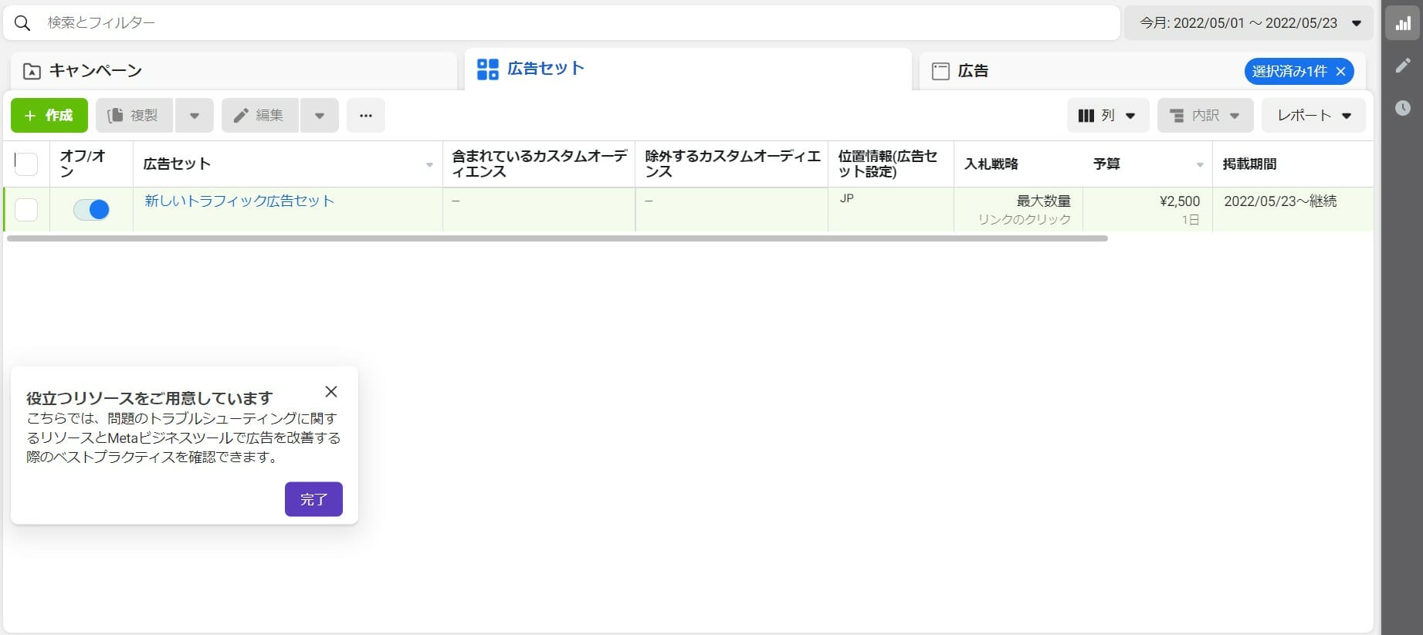The width and height of the screenshot is (1423, 635).
Task: Open the 列 columns dropdown
Action: coord(1108,116)
